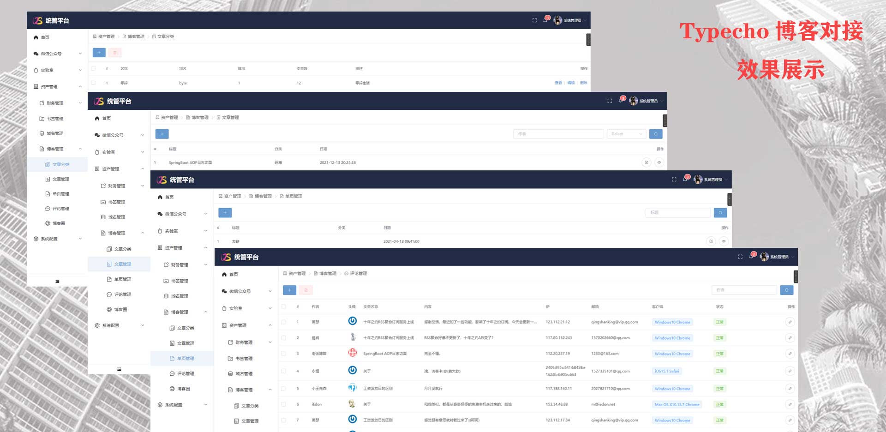Check comment row 1 checkbox (123.112.21.12)
This screenshot has height=432, width=886.
284,322
